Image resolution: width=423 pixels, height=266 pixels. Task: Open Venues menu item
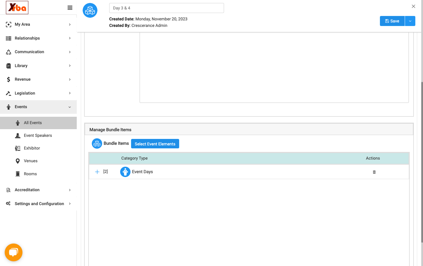pyautogui.click(x=38, y=161)
